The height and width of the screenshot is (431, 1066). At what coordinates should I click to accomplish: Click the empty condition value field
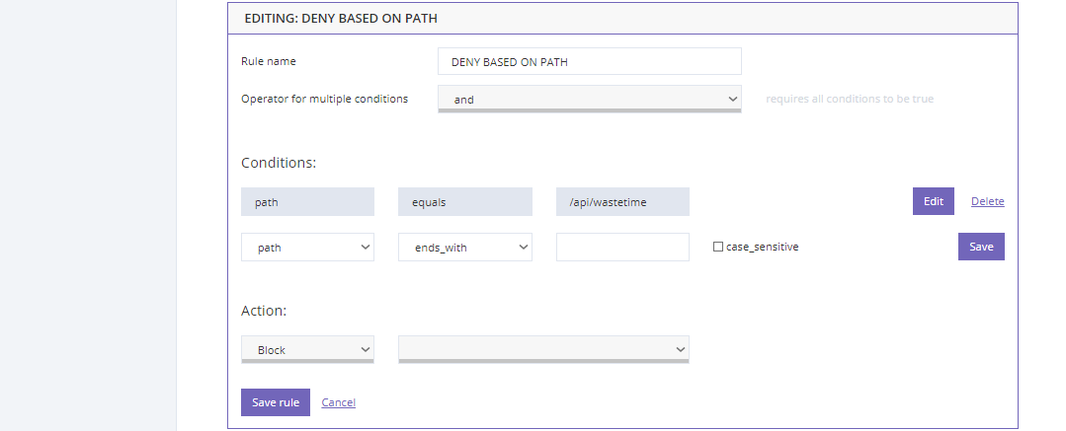point(622,248)
